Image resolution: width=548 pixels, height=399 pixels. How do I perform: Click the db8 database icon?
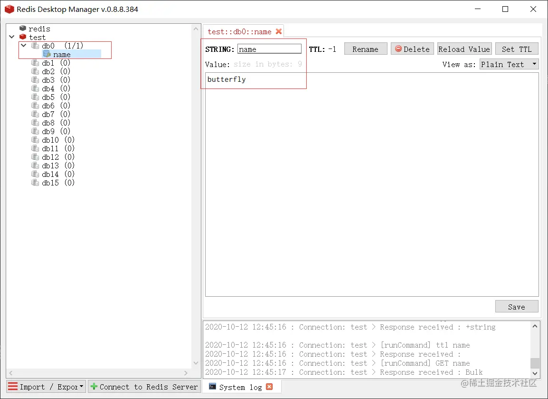[x=35, y=123]
